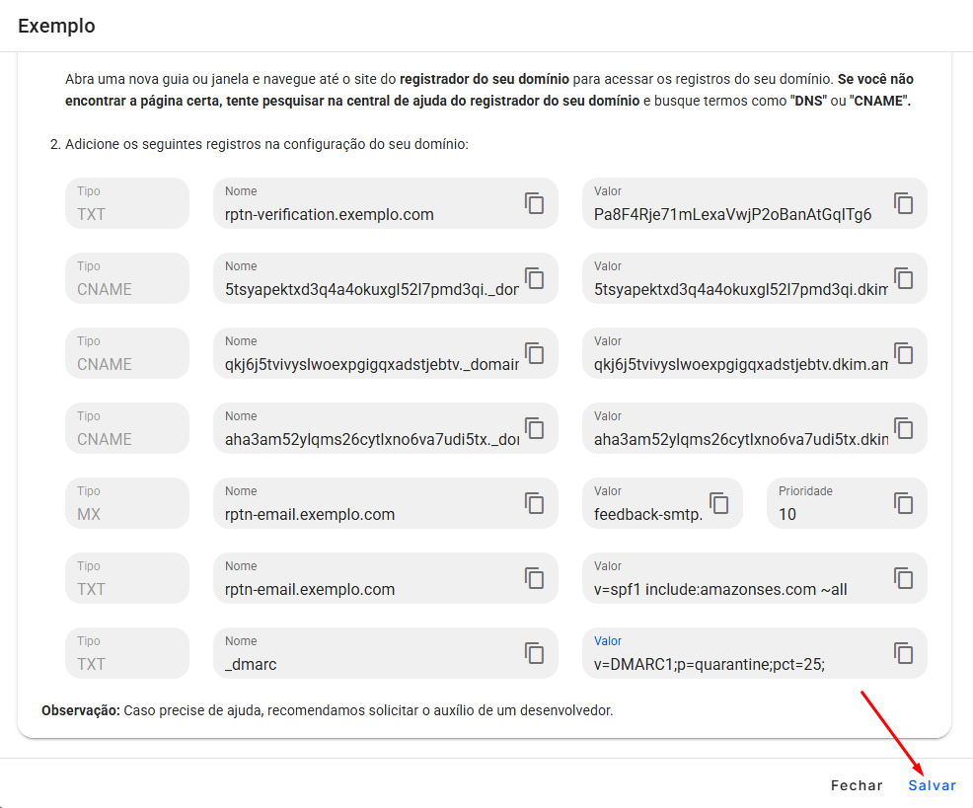The height and width of the screenshot is (808, 973).
Task: Copy the v=DMARC1 quarantine value
Action: (x=904, y=653)
